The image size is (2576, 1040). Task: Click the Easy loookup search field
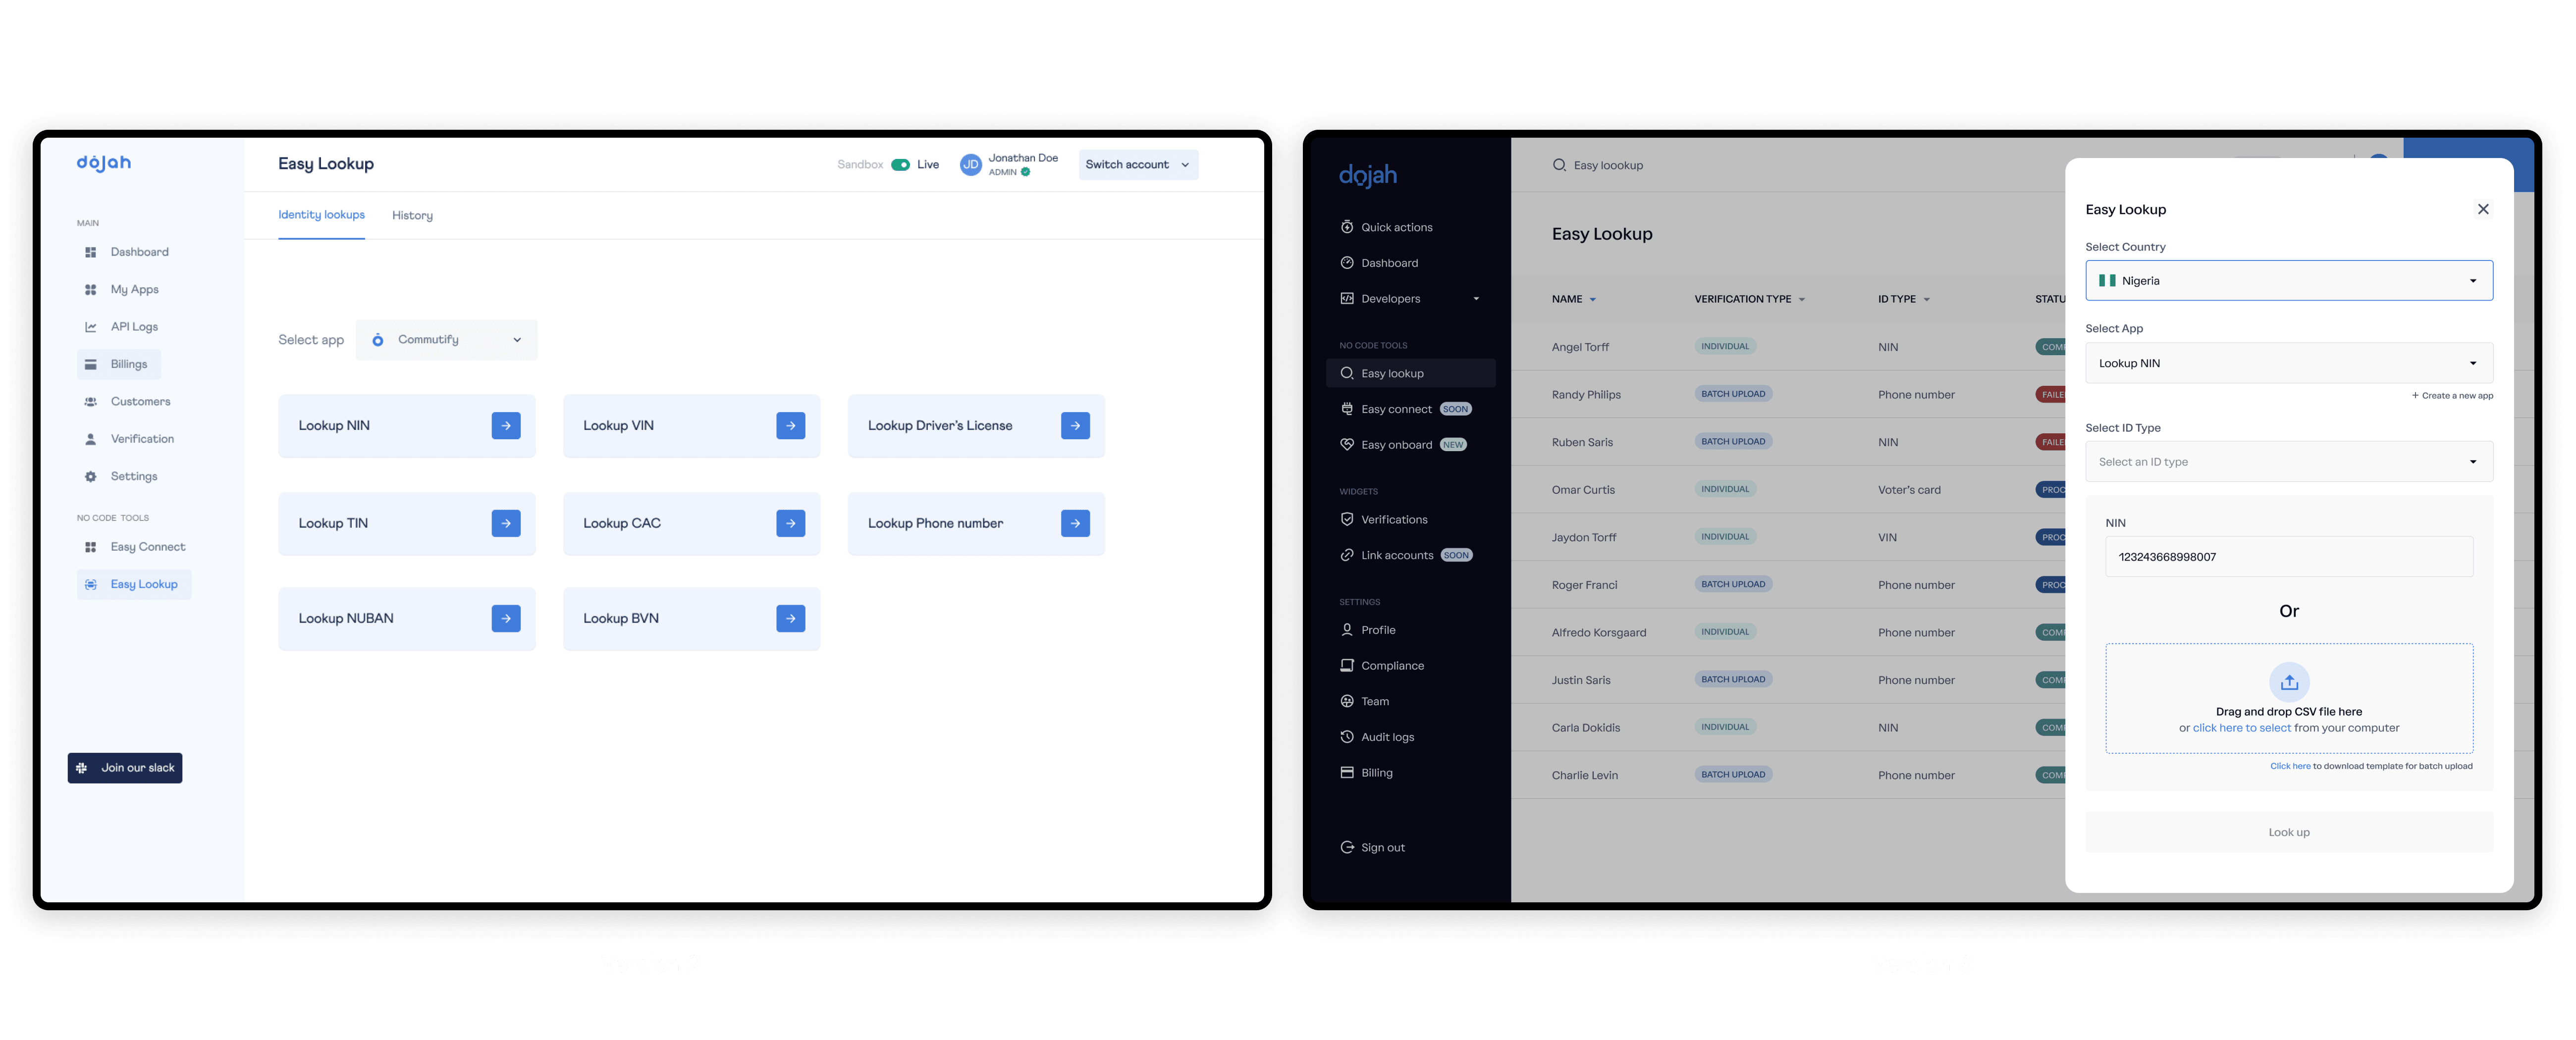(1608, 165)
